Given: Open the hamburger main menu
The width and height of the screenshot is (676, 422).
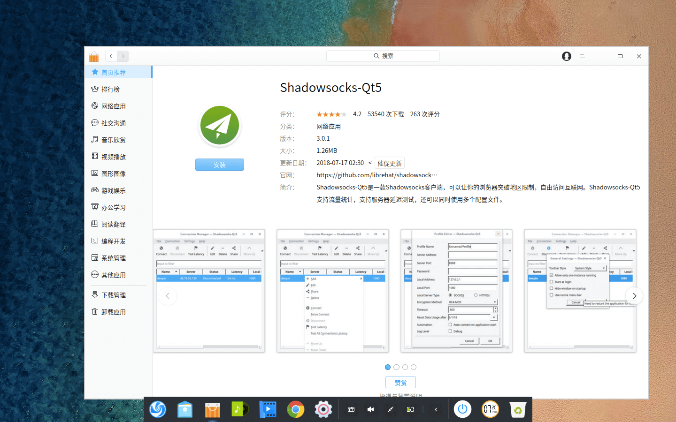Looking at the screenshot, I should click(x=583, y=56).
